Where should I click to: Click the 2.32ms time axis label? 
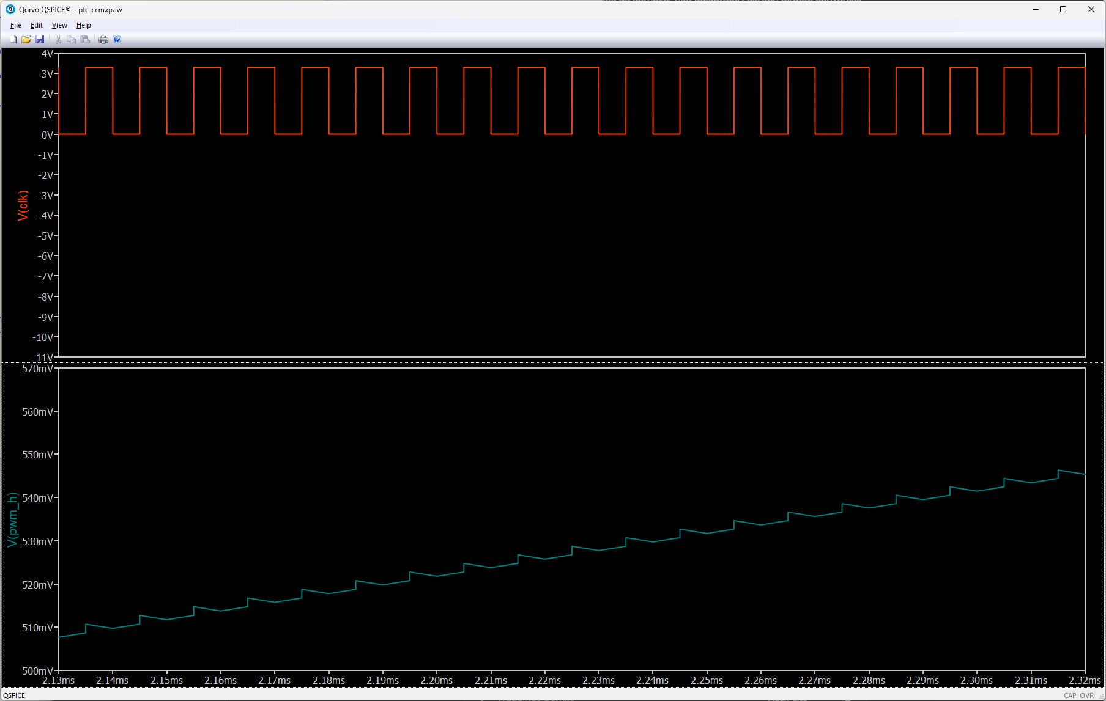click(1085, 680)
